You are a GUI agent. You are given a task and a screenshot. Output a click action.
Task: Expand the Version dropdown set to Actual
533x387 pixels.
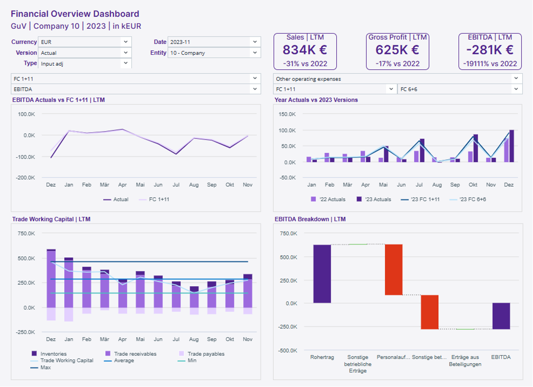tap(125, 53)
